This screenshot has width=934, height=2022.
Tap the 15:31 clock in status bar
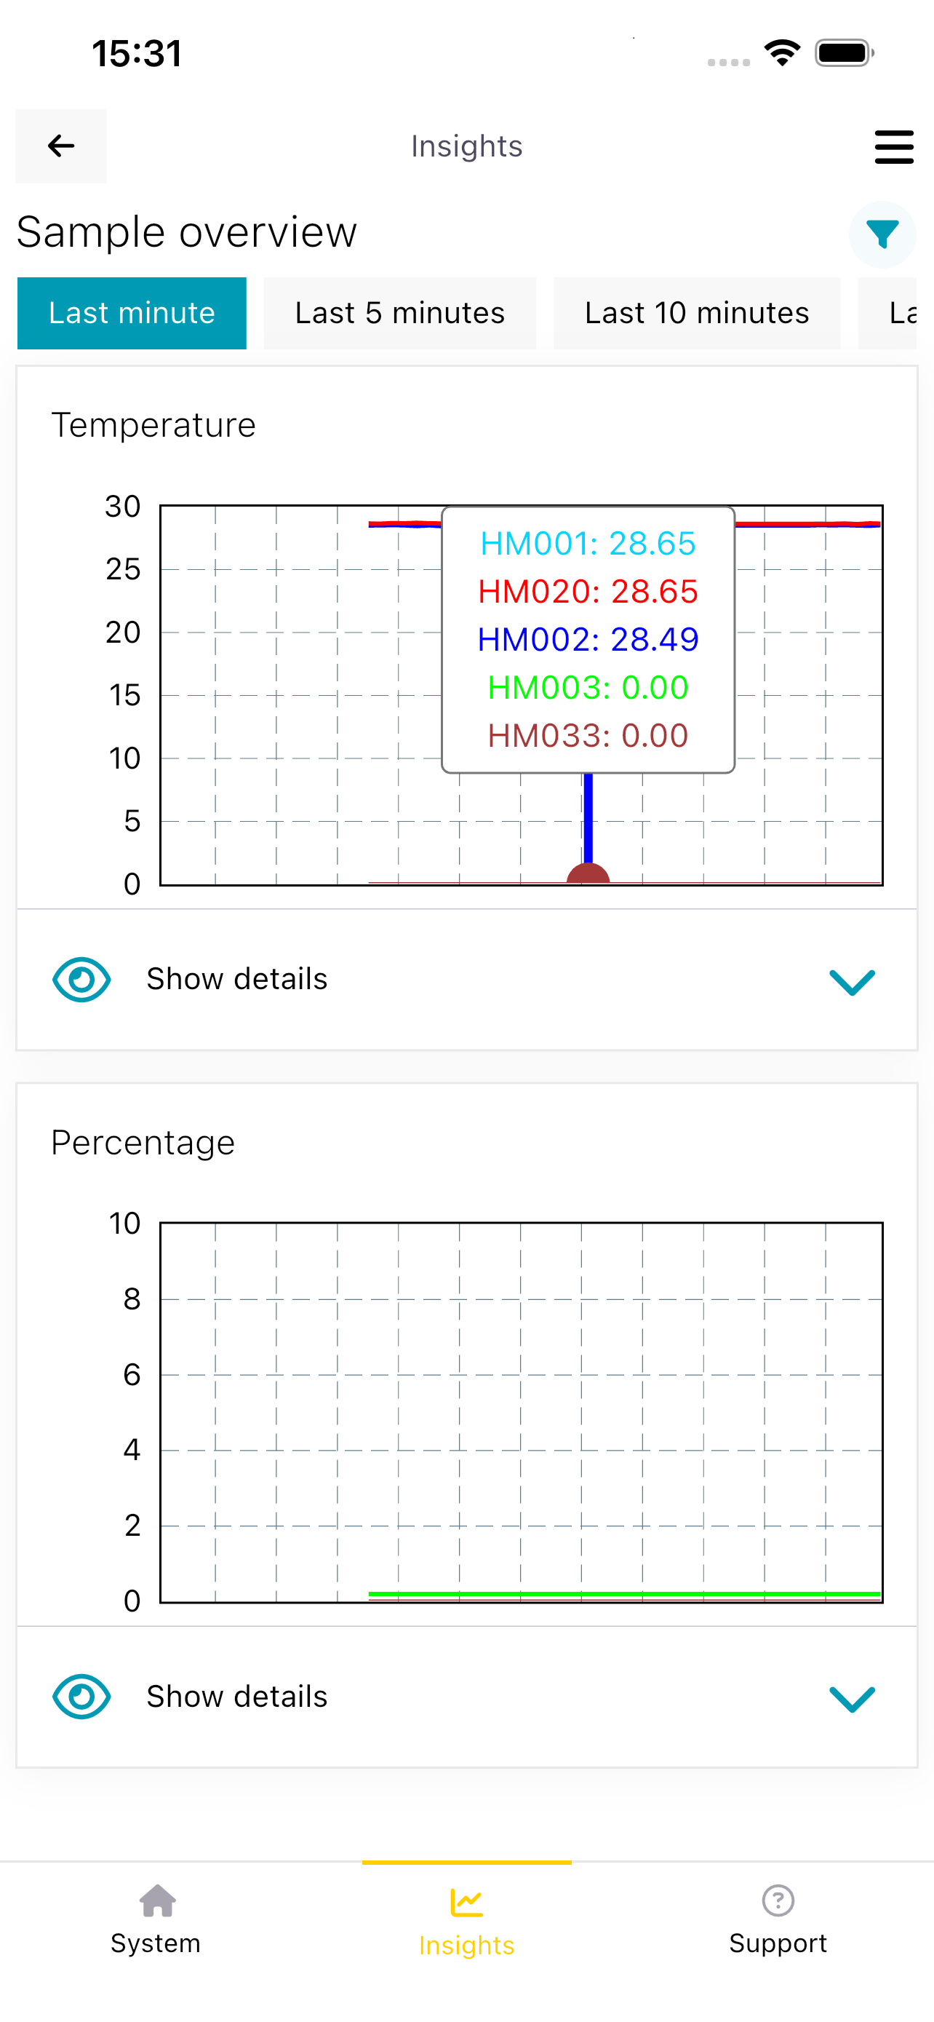[137, 53]
